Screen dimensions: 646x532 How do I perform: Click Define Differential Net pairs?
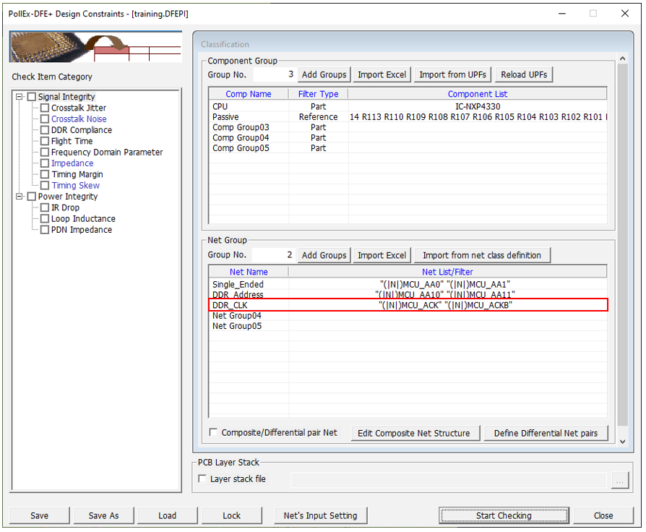(x=546, y=434)
